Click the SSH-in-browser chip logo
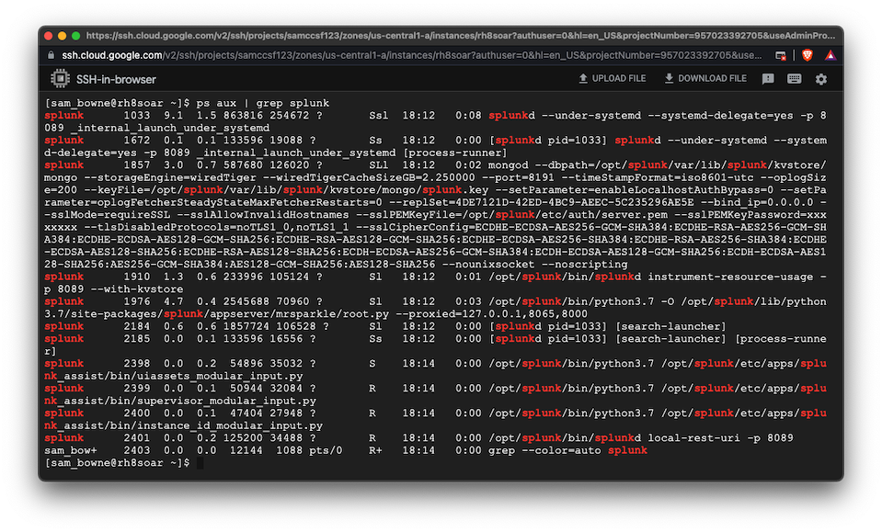Screen dimensions: 882x532 pyautogui.click(x=60, y=79)
